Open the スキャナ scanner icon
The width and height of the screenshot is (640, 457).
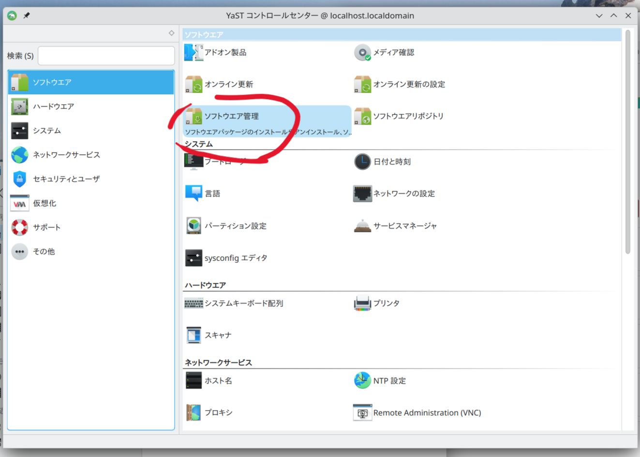coord(193,335)
